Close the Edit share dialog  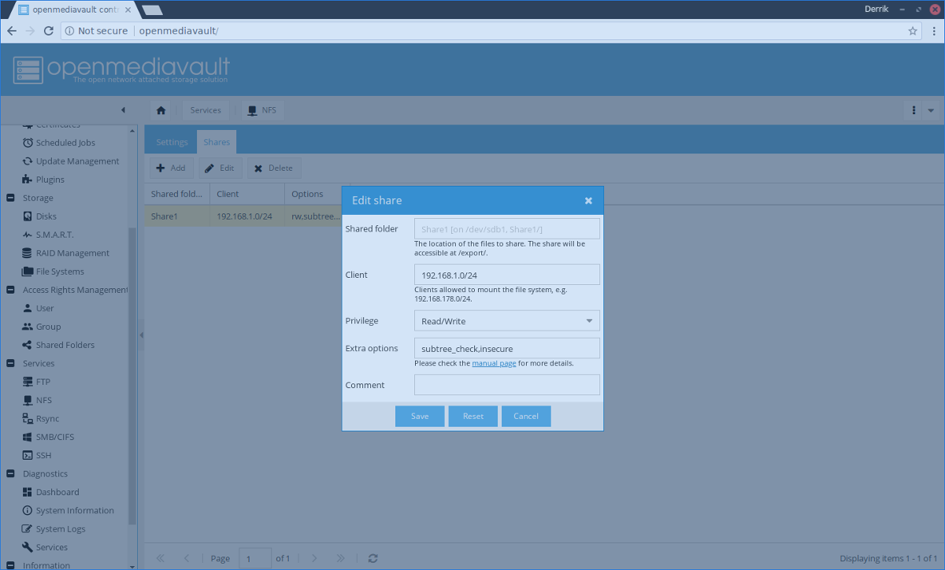[x=588, y=201]
